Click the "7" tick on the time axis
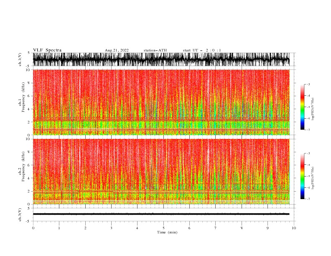The height and width of the screenshot is (256, 331). pos(215,228)
